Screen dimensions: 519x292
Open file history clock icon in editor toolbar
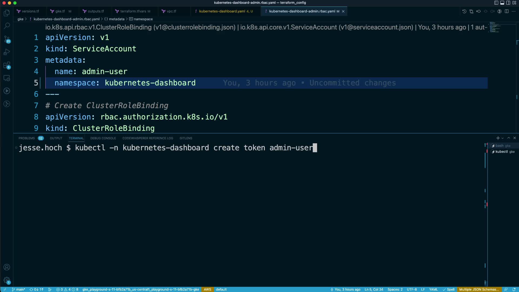click(464, 11)
